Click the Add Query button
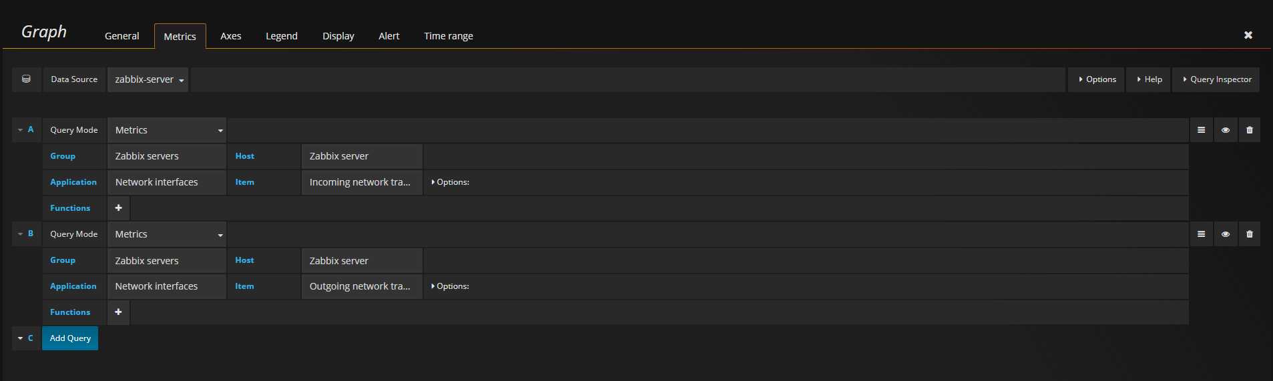Image resolution: width=1273 pixels, height=381 pixels. click(70, 338)
